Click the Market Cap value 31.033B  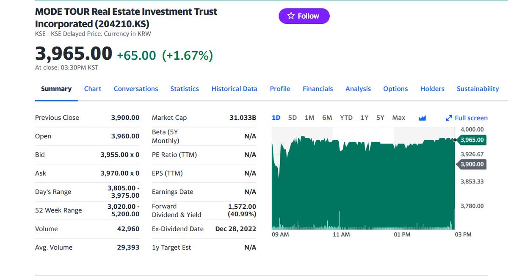[x=243, y=118]
